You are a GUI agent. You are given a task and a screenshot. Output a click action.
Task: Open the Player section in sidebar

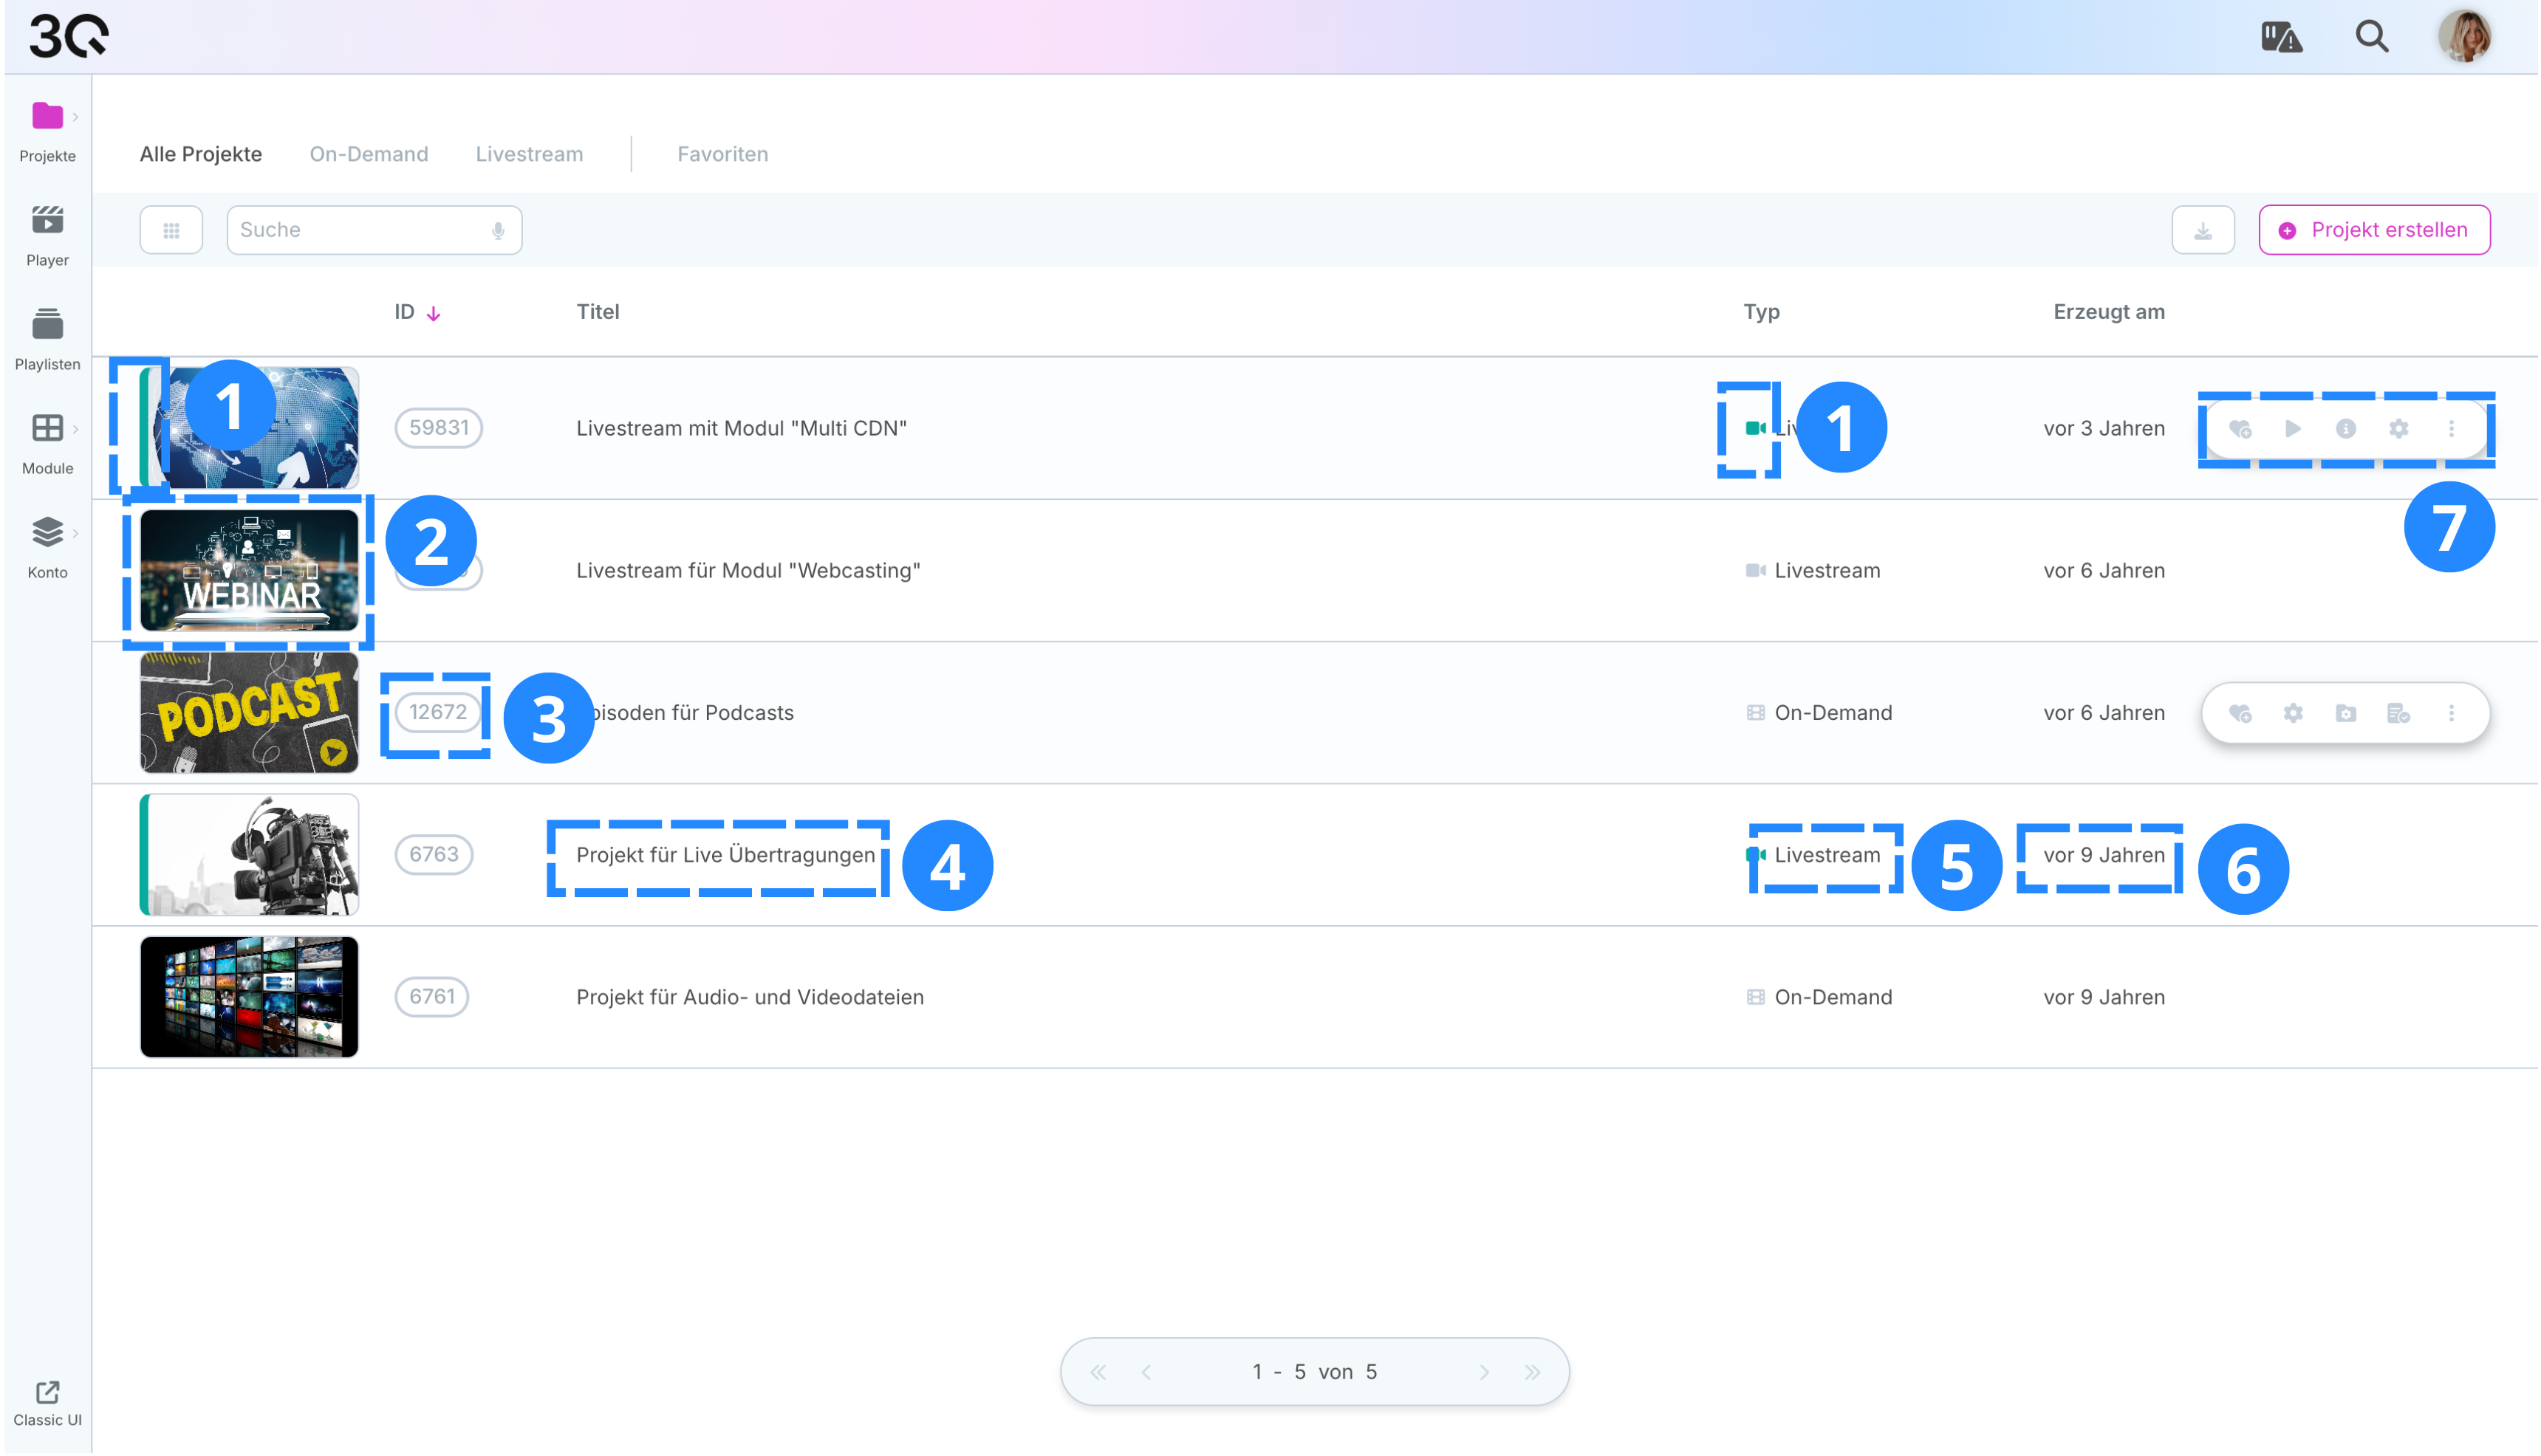coord(47,236)
